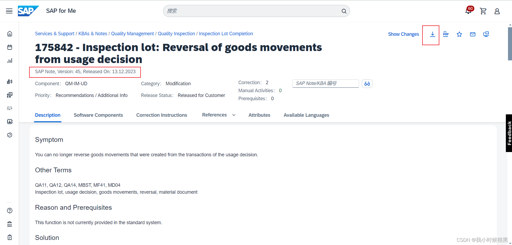Click the main search field

256,11
